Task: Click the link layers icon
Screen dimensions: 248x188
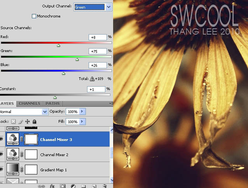Action: 41,186
